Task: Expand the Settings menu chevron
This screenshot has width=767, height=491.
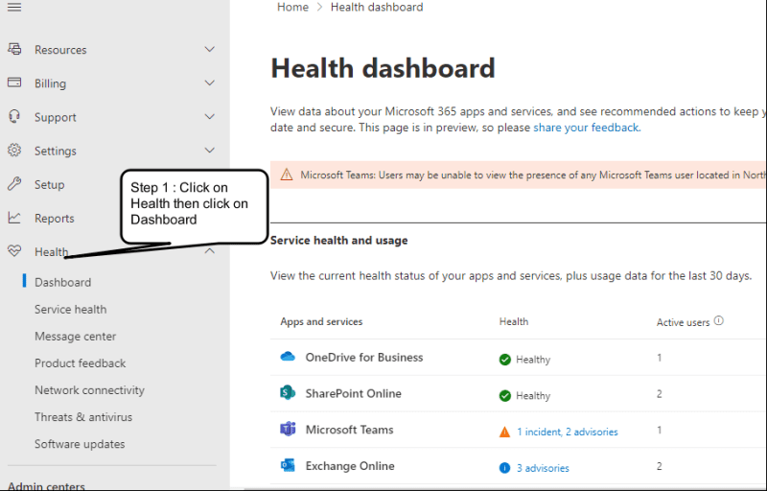Action: tap(209, 151)
